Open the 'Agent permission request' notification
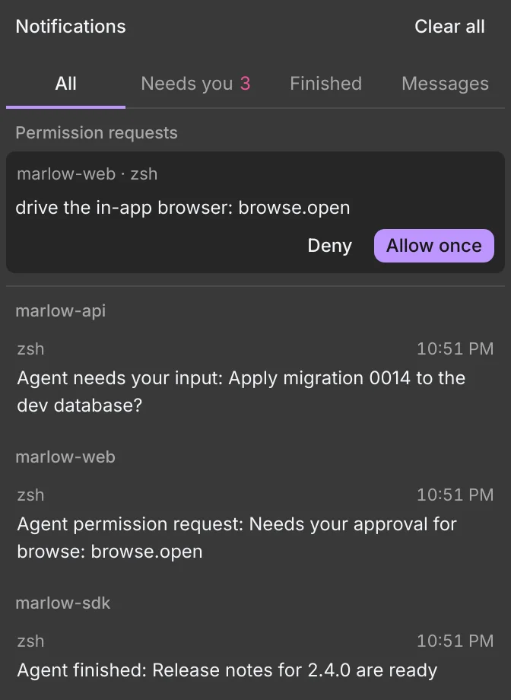Screen dimensions: 511x700 click(x=255, y=524)
